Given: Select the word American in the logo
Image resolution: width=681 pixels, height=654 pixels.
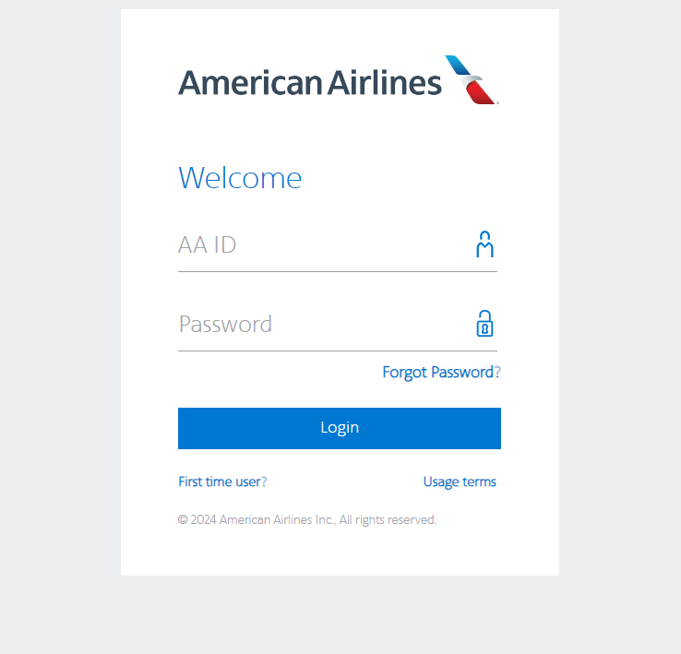Looking at the screenshot, I should click(x=250, y=83).
